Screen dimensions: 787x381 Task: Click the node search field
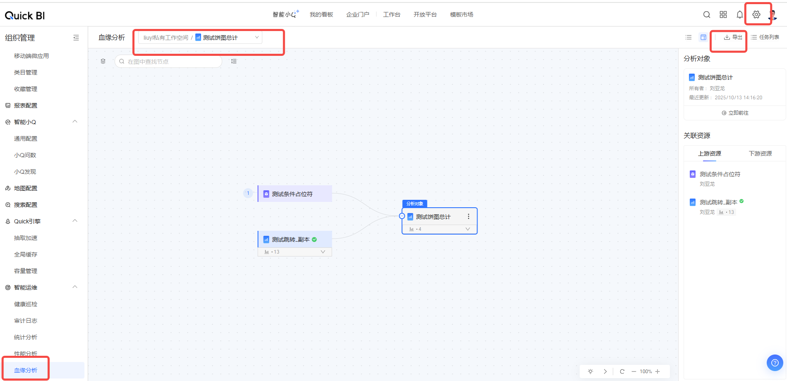click(170, 62)
